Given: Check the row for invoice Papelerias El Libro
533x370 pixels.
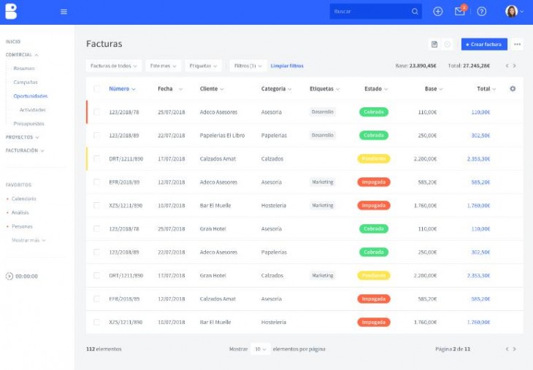Looking at the screenshot, I should [x=96, y=135].
